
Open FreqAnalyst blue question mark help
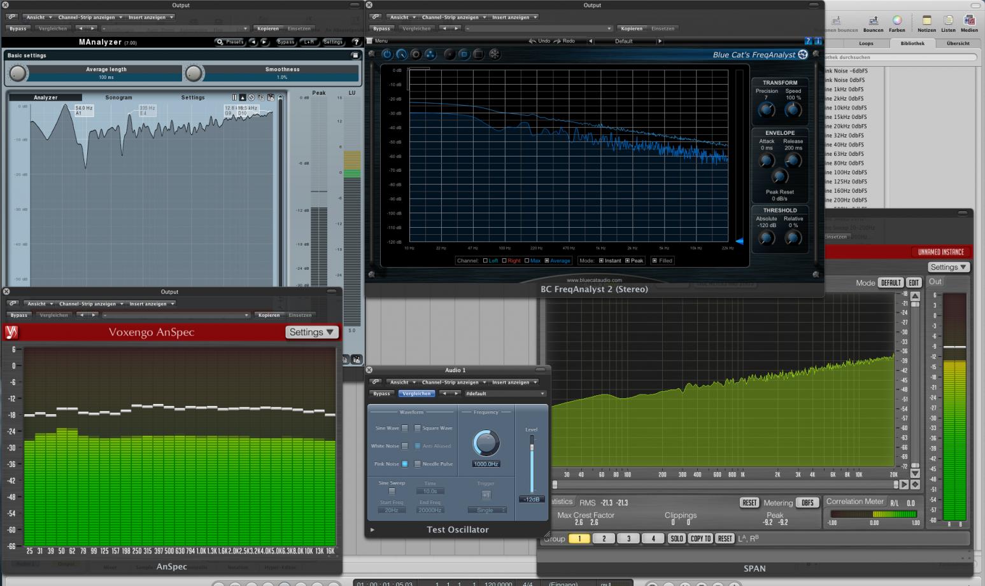(809, 41)
